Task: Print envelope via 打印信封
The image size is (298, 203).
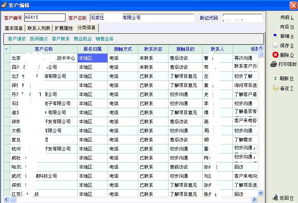Action: click(274, 64)
